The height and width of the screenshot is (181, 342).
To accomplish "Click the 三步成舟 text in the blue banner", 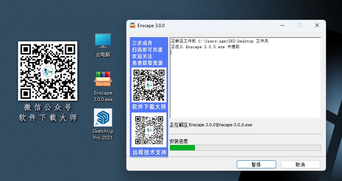I will [142, 43].
